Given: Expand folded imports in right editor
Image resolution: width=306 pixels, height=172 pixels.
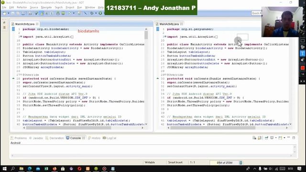Looking at the screenshot, I should [165, 37].
